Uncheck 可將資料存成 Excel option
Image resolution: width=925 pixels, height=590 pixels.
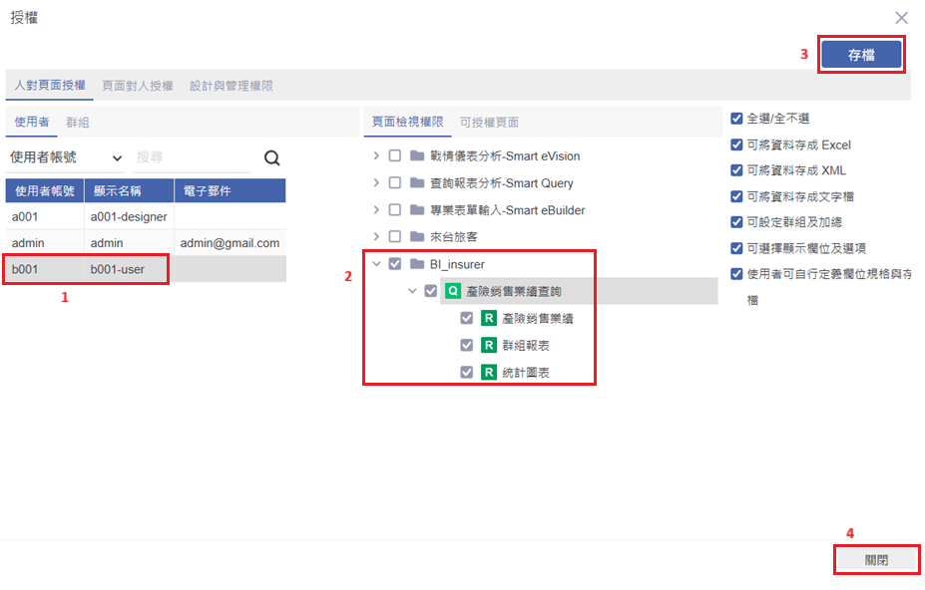pyautogui.click(x=736, y=145)
